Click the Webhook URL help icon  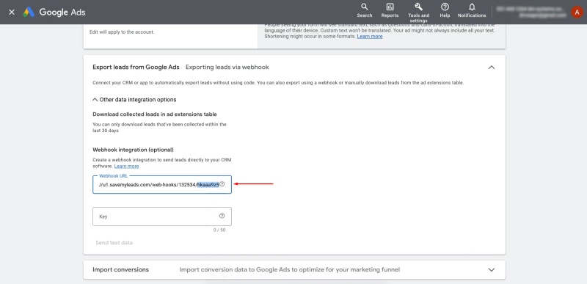[222, 184]
